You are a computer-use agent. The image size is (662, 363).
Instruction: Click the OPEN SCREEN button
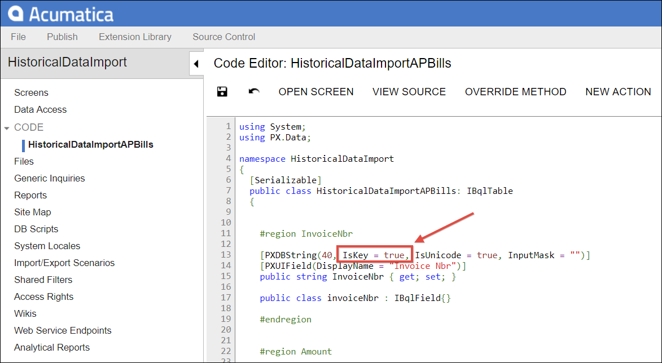(x=315, y=91)
